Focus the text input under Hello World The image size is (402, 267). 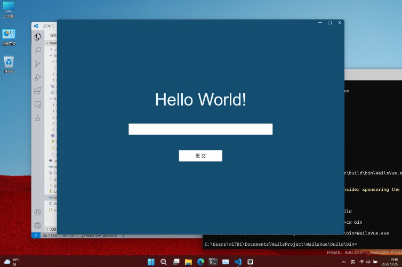pyautogui.click(x=200, y=129)
